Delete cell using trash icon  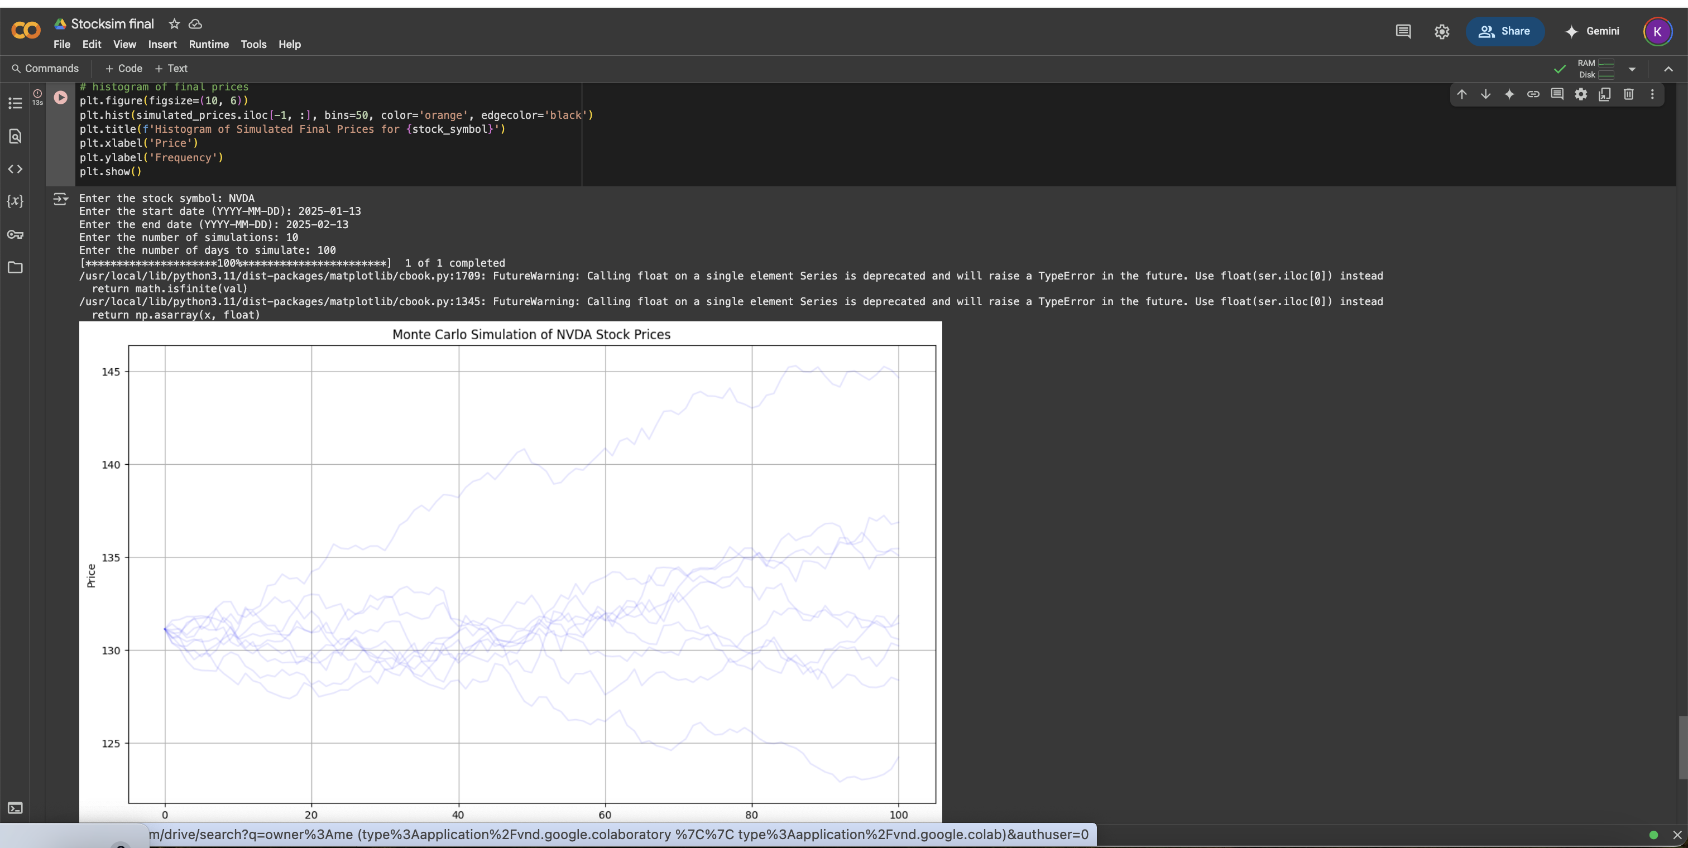1628,94
